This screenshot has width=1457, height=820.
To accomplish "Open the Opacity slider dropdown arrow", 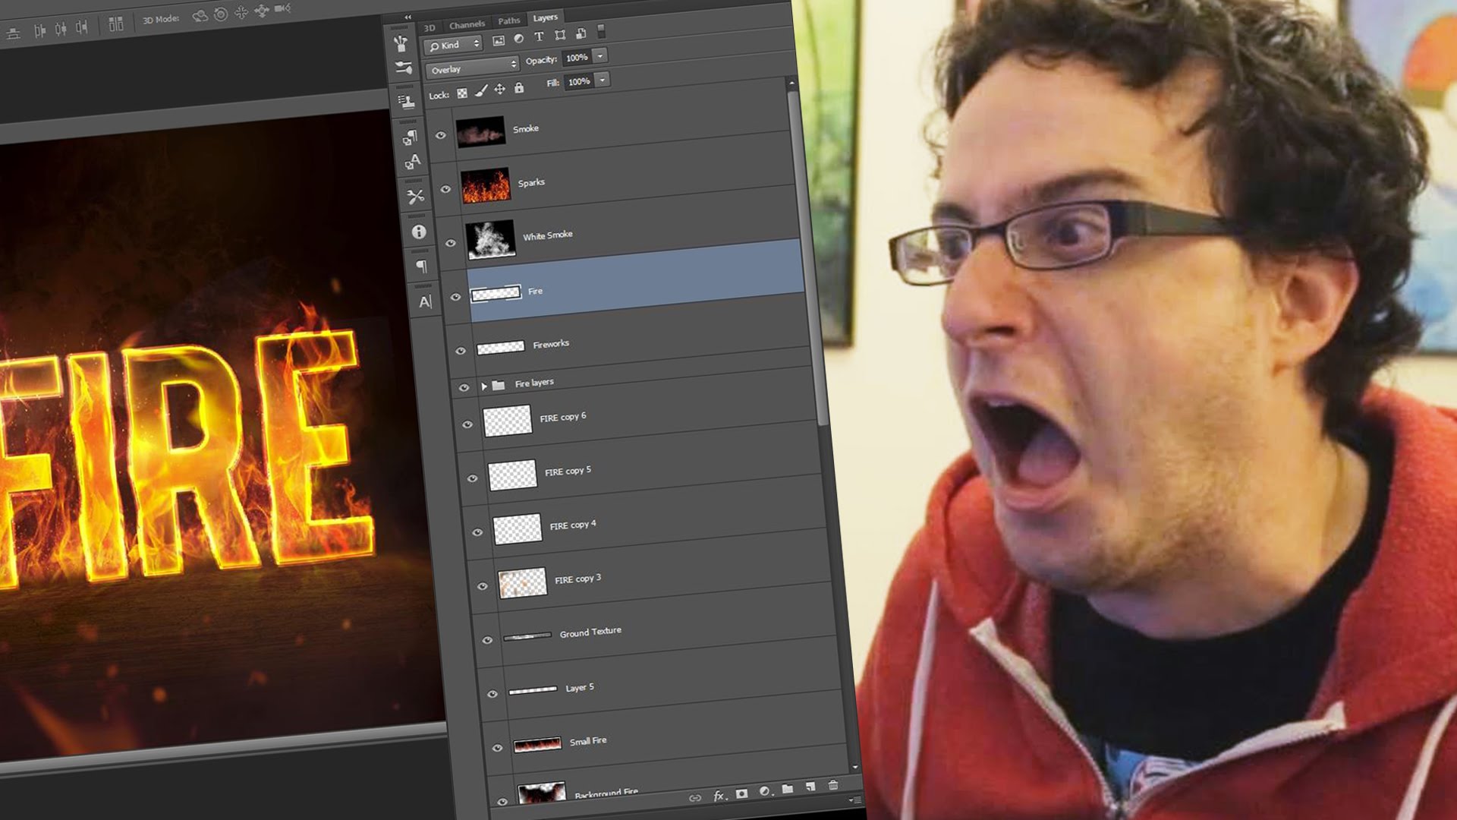I will [600, 55].
